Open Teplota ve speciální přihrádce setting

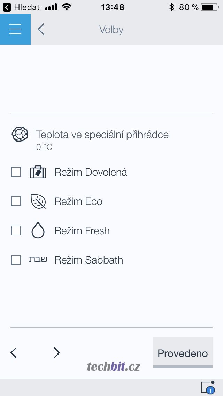point(102,135)
